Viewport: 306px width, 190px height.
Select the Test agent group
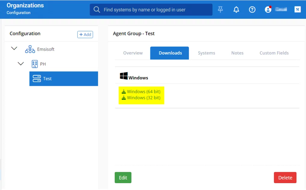(47, 79)
